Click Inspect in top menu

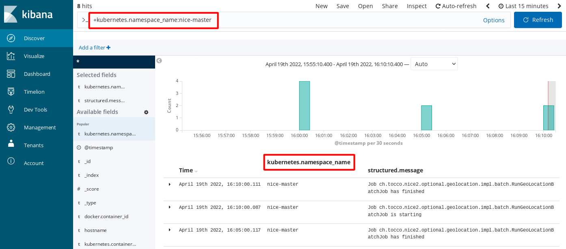tap(417, 6)
